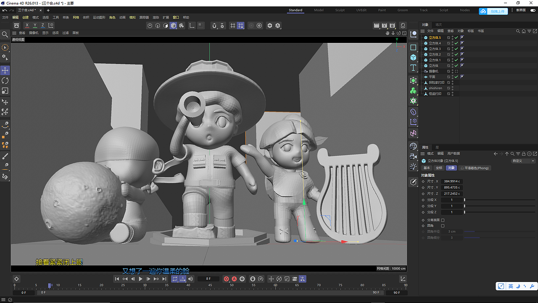Select the Move tool in left toolbar
This screenshot has height=303, width=538.
click(x=5, y=70)
